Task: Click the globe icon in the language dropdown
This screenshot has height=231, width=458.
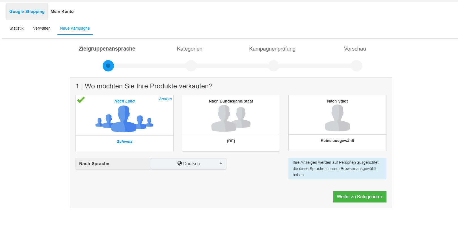Action: click(180, 163)
